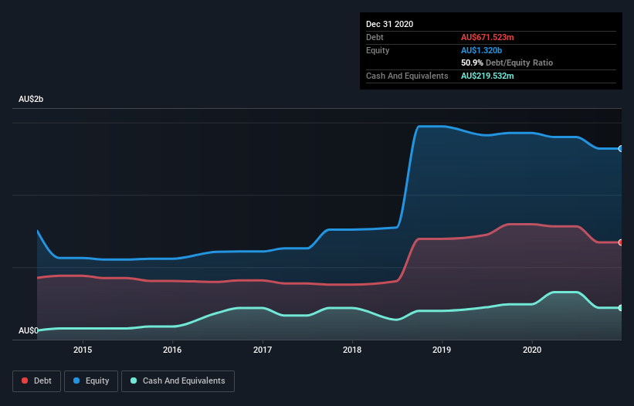Screen dimensions: 634x406
Task: Click the Dec 31 2020 tooltip date
Action: [389, 24]
